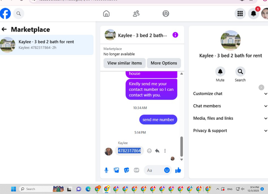Collapse info panel with round arrow
The height and width of the screenshot is (194, 268).
261,88
